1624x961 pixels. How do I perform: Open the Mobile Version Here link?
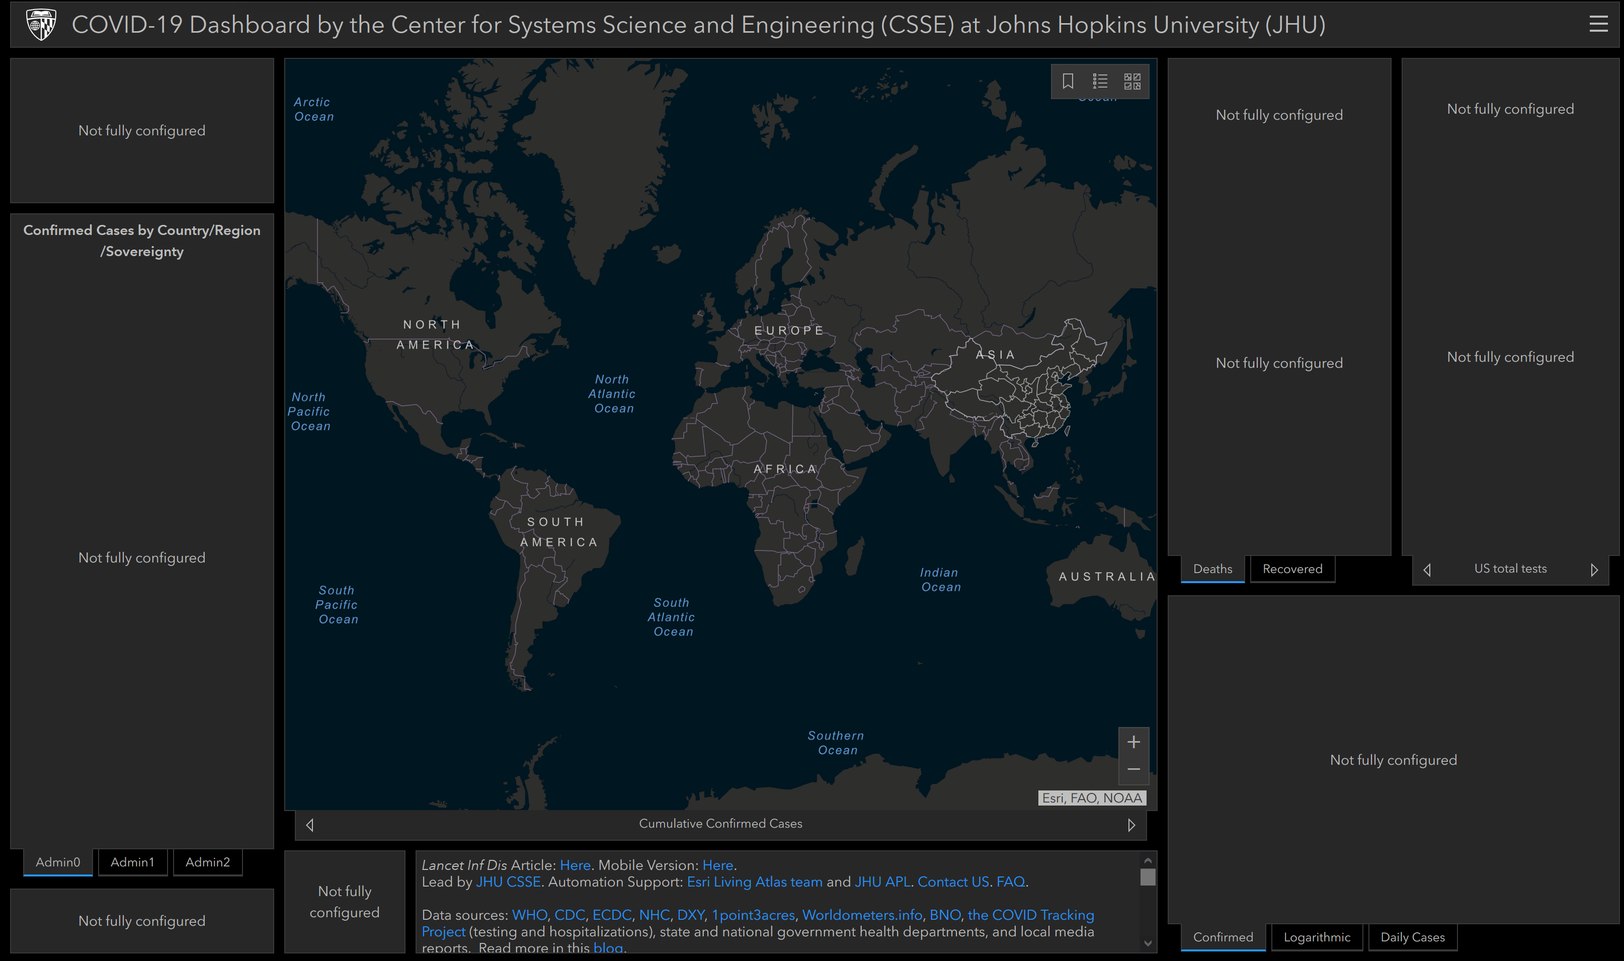[x=717, y=865]
